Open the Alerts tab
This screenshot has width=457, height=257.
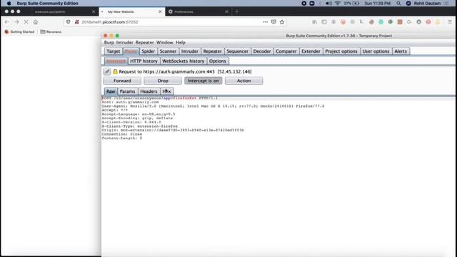pyautogui.click(x=401, y=51)
